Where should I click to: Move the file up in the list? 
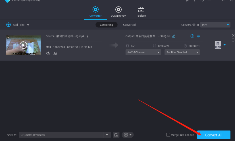click(233, 39)
